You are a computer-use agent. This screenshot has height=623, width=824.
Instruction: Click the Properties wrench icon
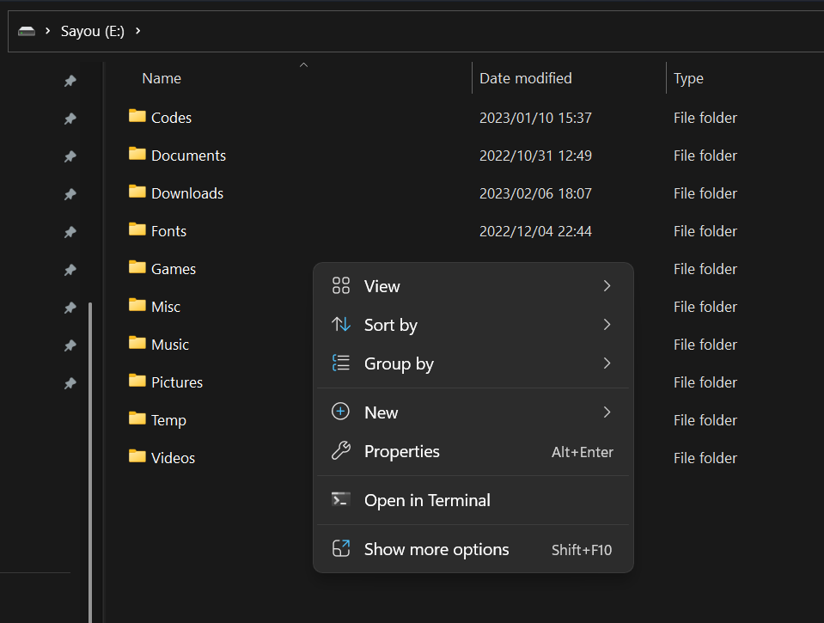[x=340, y=451]
